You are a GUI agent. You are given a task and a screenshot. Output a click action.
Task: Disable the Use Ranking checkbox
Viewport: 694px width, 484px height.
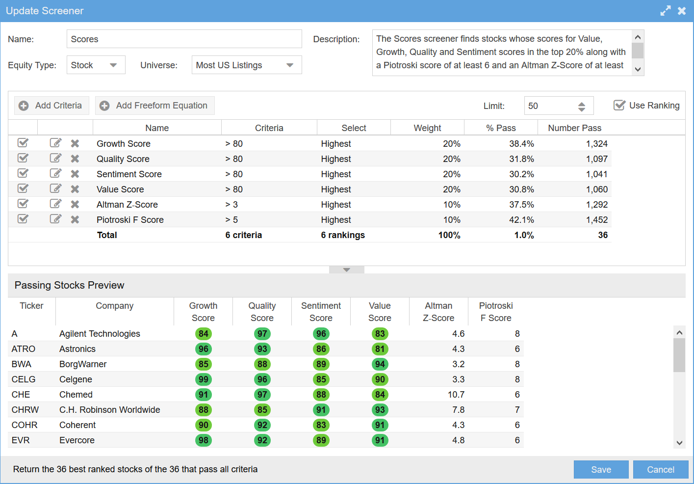(x=619, y=105)
